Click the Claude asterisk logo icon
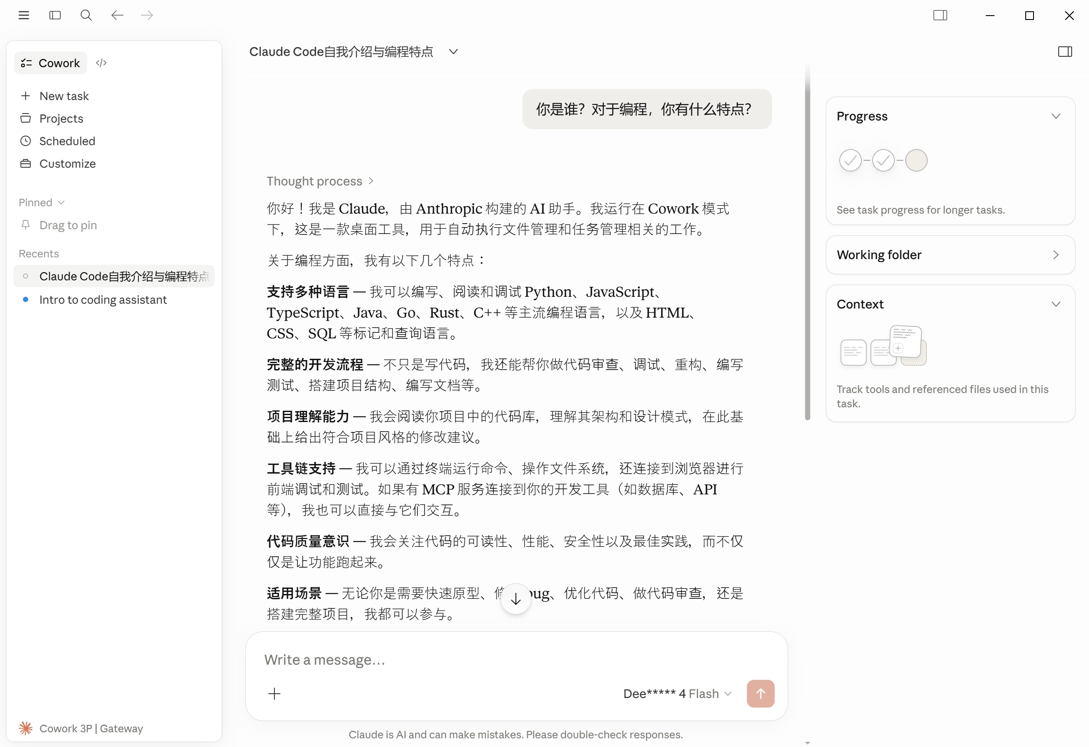1089x747 pixels. [26, 728]
